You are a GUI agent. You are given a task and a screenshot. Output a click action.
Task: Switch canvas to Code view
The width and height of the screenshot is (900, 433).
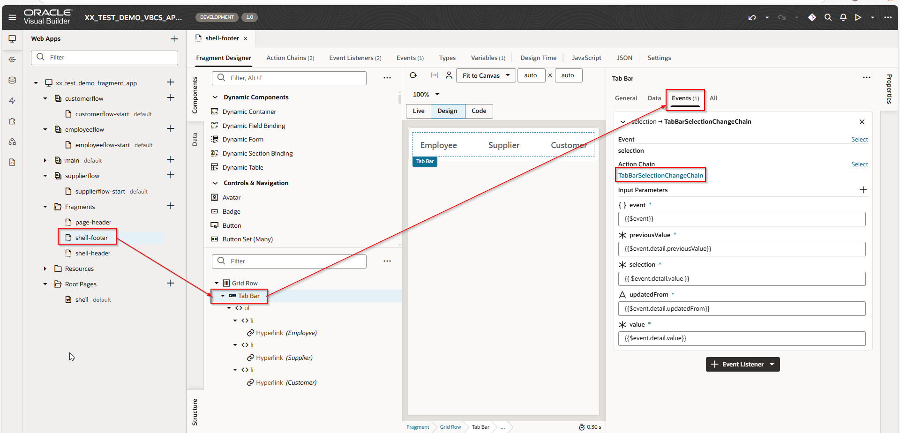pyautogui.click(x=479, y=111)
